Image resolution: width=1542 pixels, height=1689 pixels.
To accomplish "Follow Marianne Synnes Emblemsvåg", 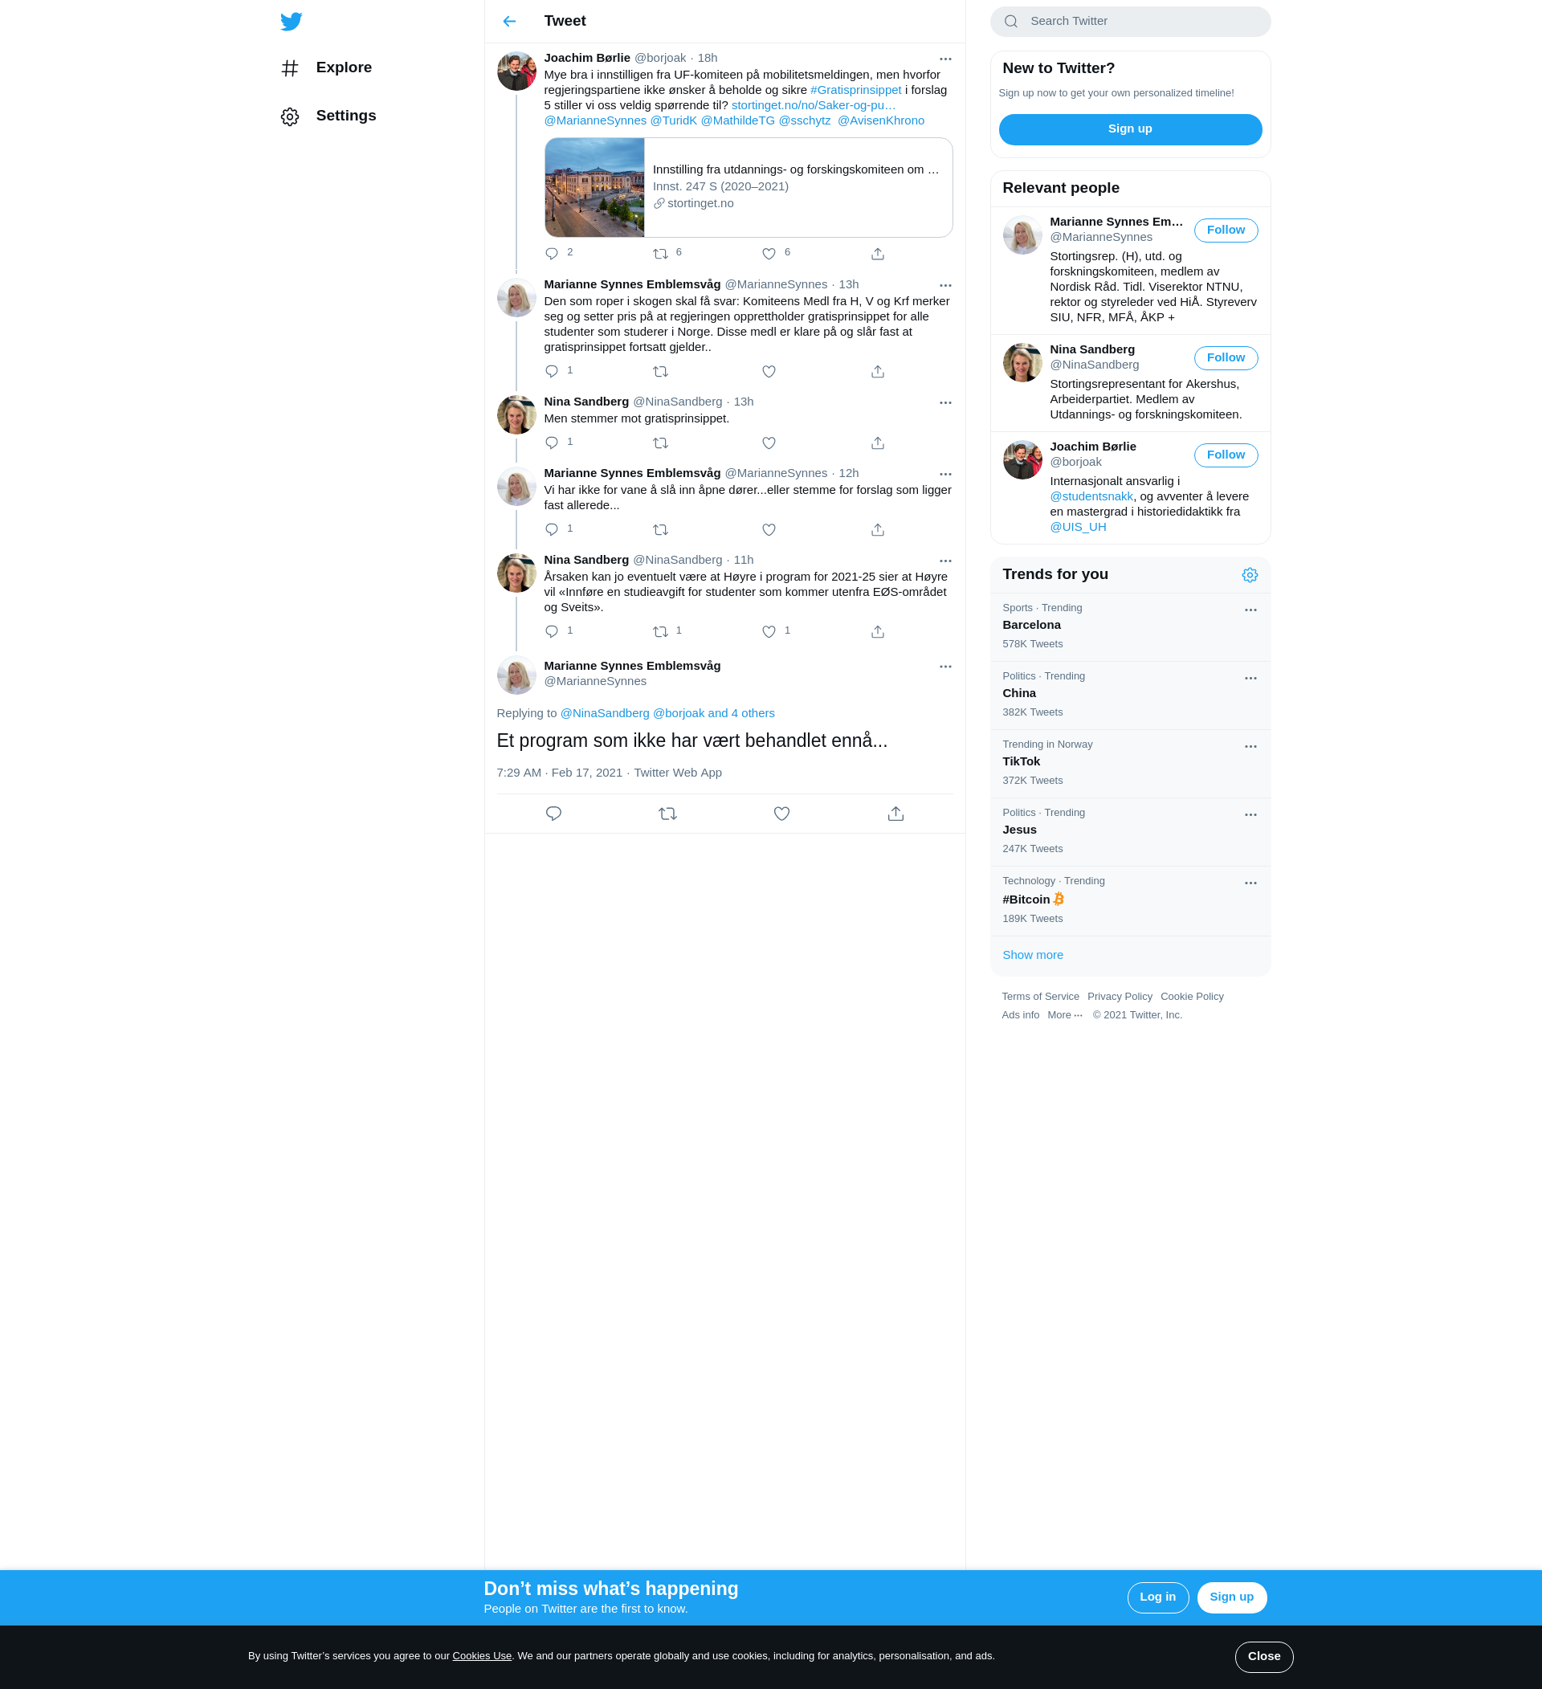I will 1225,231.
